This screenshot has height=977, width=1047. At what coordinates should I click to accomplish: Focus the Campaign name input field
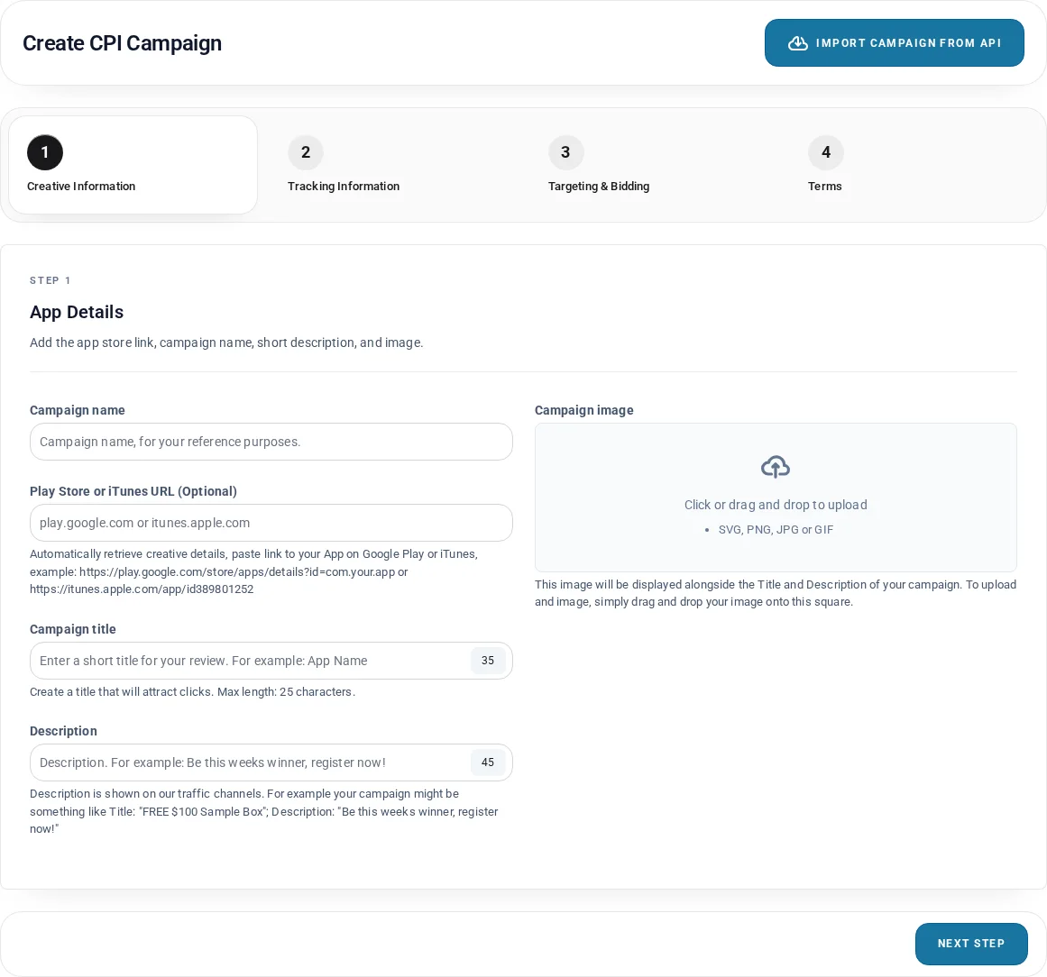[x=271, y=442]
